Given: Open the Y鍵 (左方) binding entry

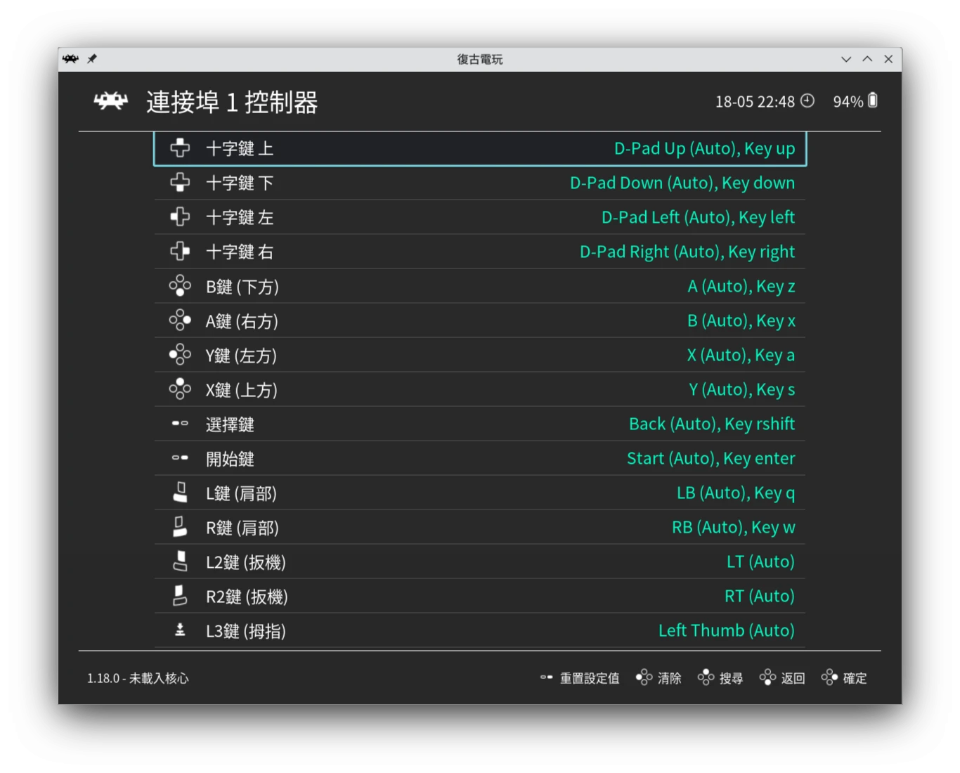Looking at the screenshot, I should click(479, 355).
